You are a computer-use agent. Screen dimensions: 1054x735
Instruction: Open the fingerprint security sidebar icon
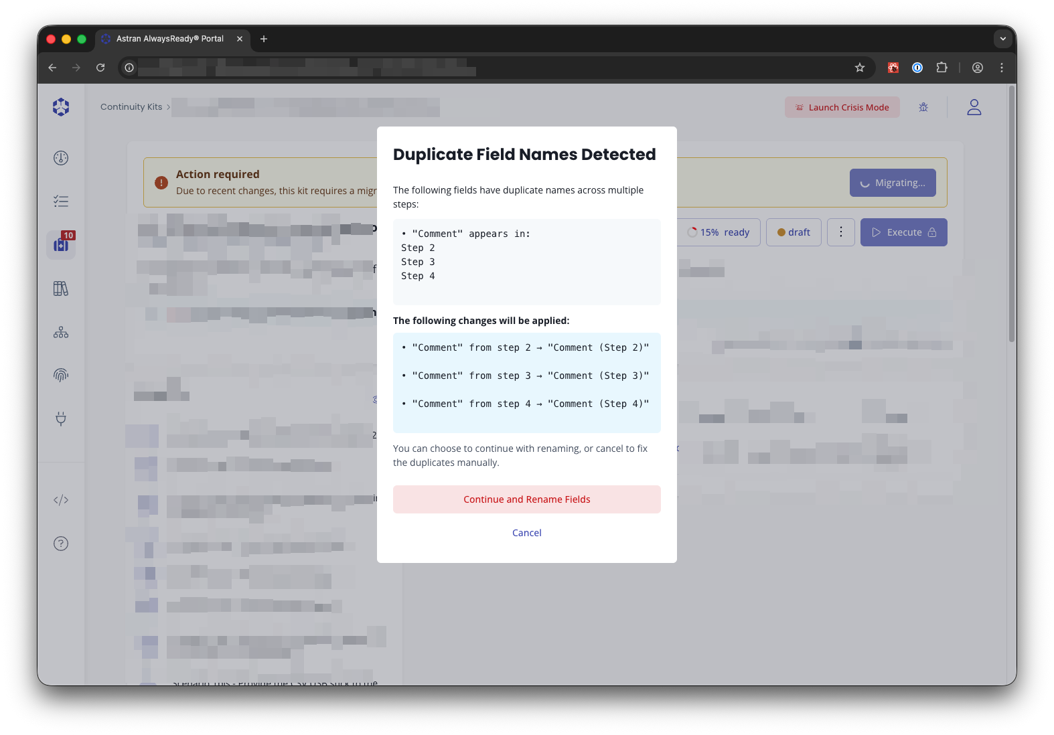click(x=61, y=376)
